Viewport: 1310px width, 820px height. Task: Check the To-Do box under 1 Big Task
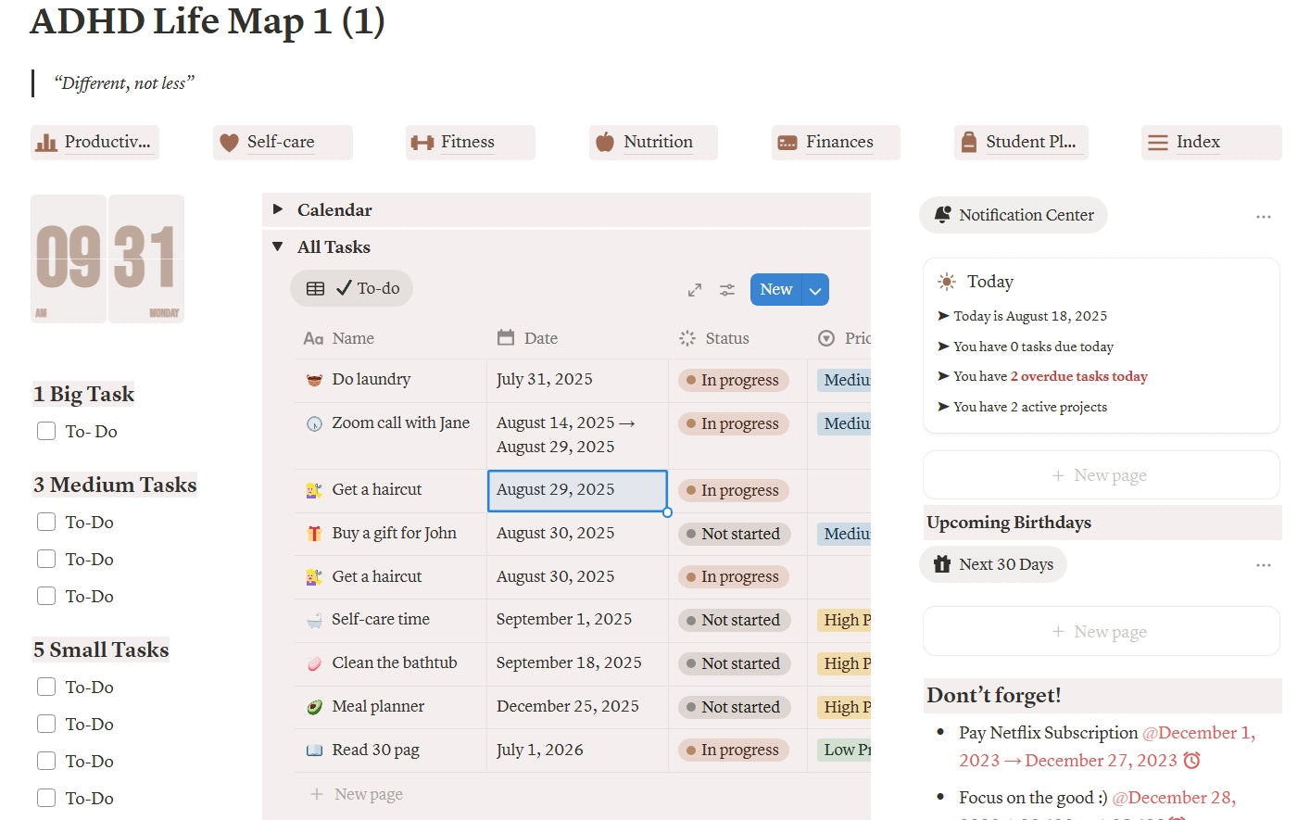(46, 431)
